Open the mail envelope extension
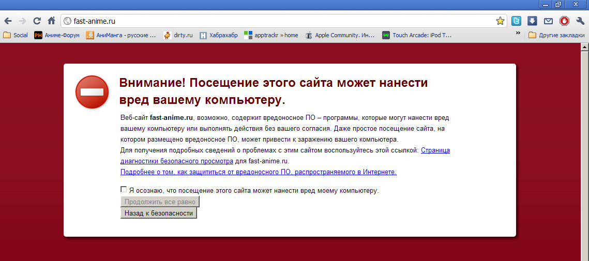The image size is (589, 261). 548,21
